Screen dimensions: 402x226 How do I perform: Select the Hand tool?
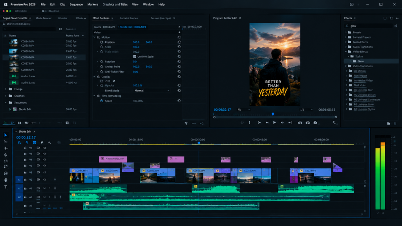click(x=5, y=180)
